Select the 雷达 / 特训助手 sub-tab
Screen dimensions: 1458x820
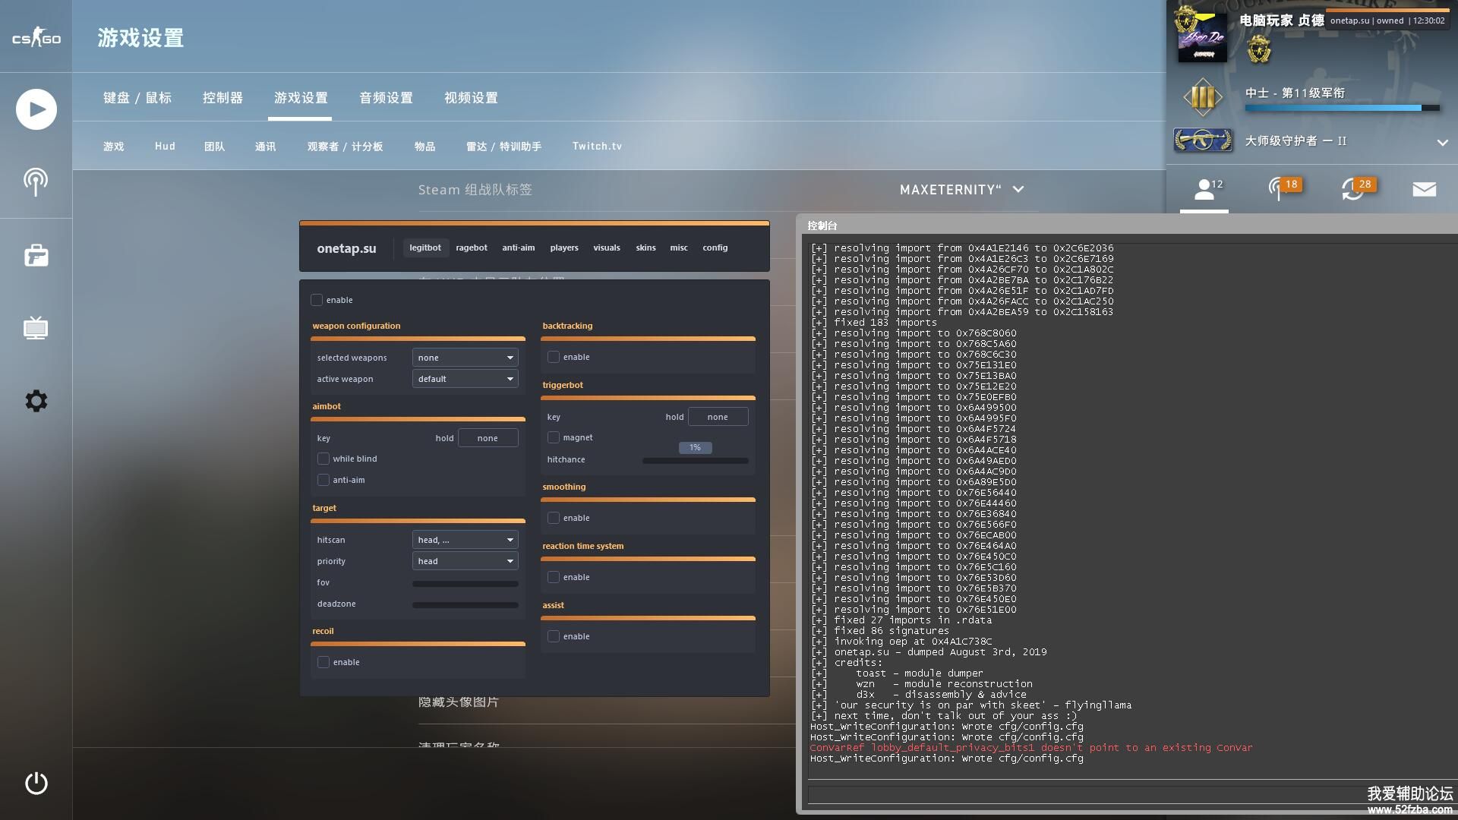[503, 147]
